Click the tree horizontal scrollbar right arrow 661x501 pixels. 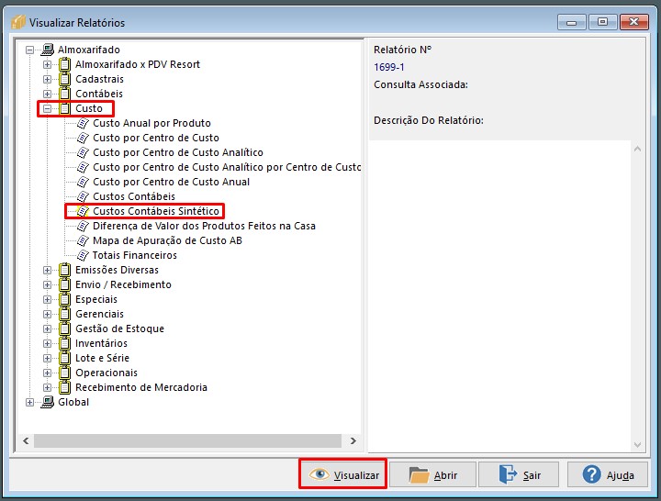(353, 441)
